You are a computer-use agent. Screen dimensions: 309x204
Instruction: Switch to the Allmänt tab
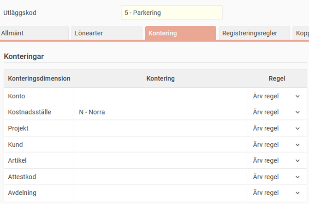click(34, 33)
